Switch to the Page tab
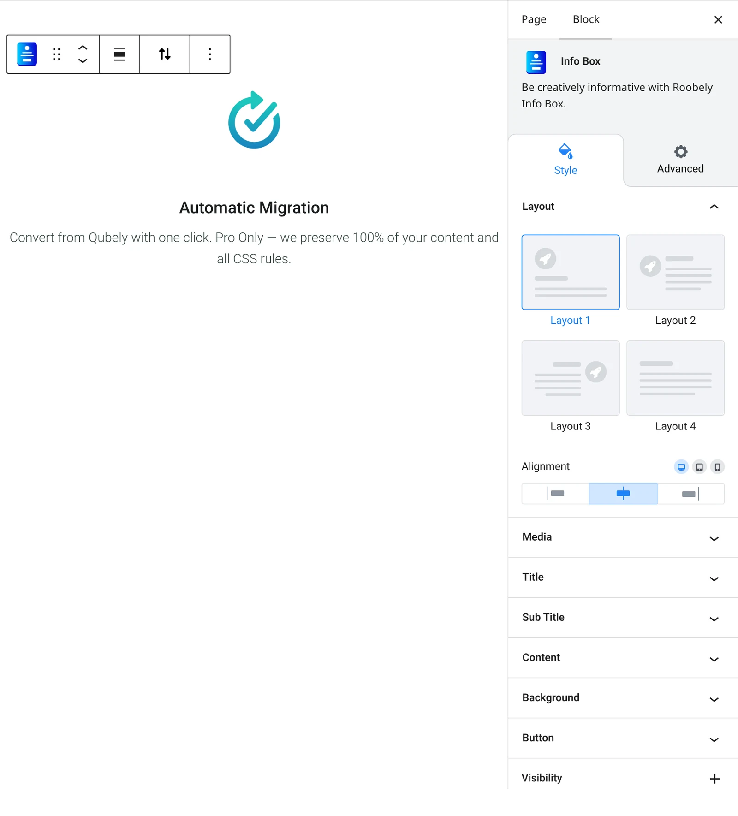Viewport: 738px width, 816px height. [534, 19]
